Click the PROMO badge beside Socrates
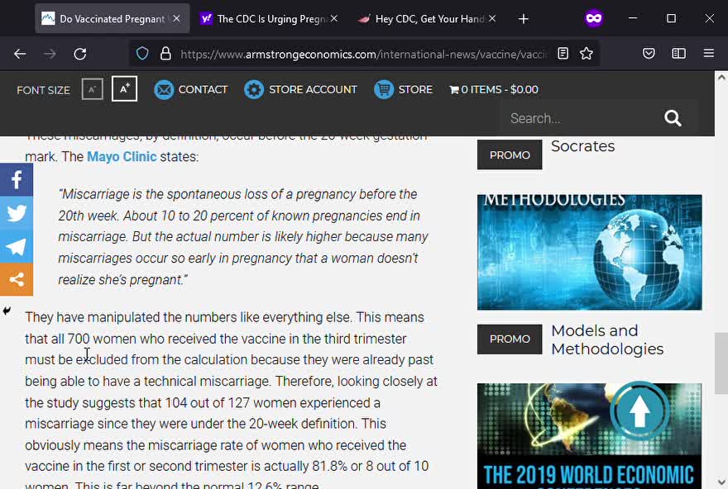 click(510, 154)
